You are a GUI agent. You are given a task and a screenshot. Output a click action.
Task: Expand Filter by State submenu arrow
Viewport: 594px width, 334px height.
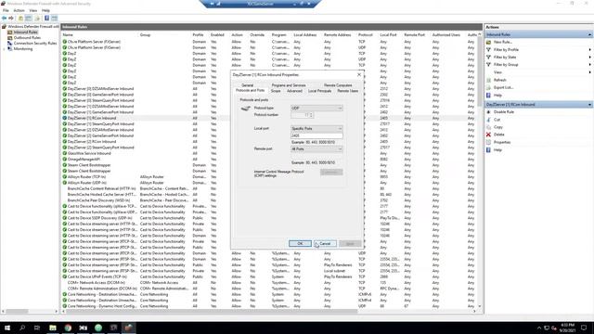click(x=590, y=58)
